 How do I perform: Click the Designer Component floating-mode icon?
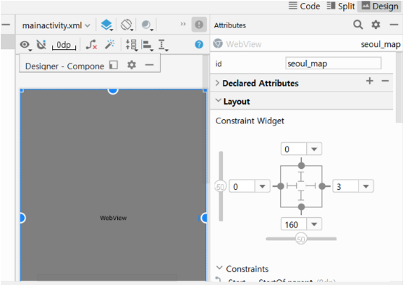pos(114,65)
